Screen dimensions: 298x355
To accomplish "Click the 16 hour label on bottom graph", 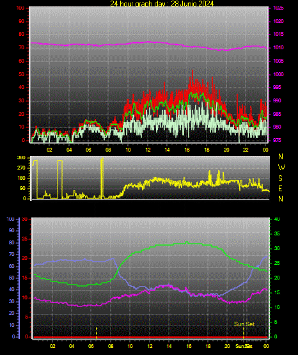I will tap(189, 346).
